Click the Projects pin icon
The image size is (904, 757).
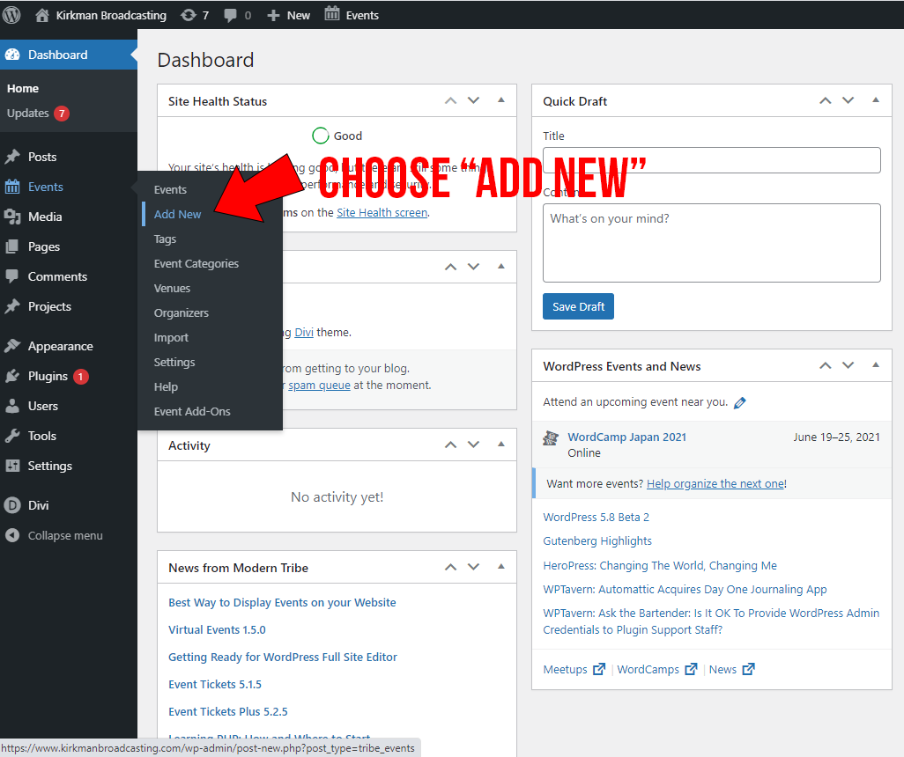point(12,306)
